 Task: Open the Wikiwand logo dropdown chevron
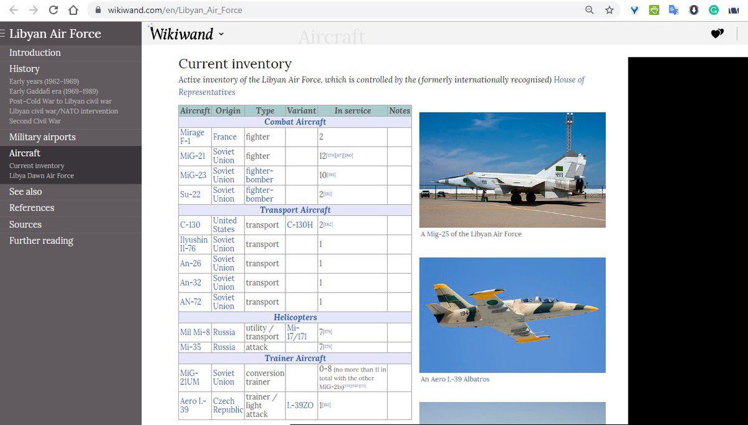click(221, 34)
